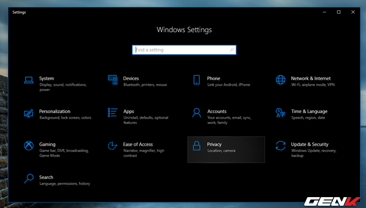The width and height of the screenshot is (366, 208).
Task: Click 'Display, sound, notifications, power' description
Action: tap(63, 87)
